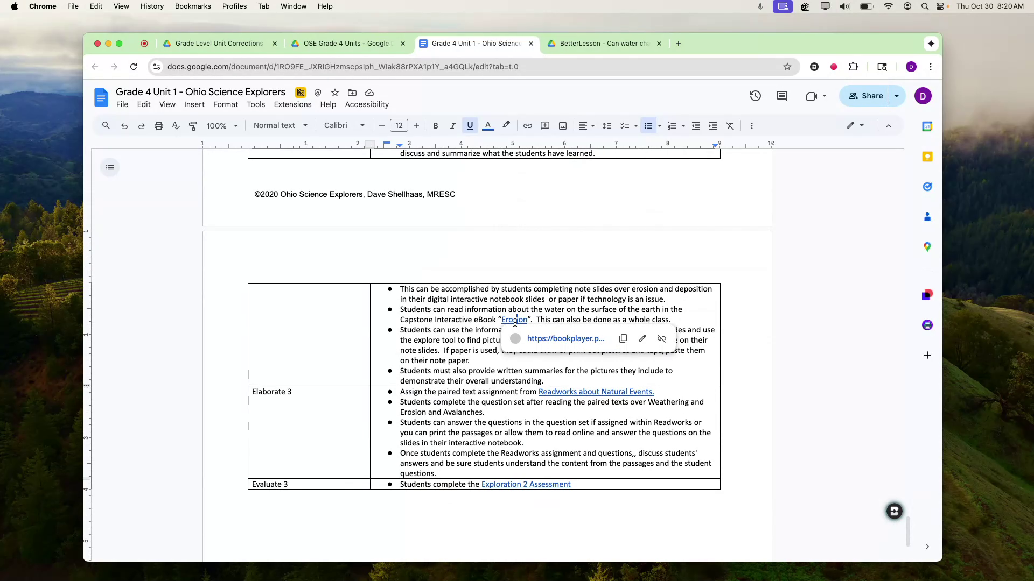This screenshot has width=1034, height=581.
Task: Open Google Maps from the side panel
Action: pos(928,247)
